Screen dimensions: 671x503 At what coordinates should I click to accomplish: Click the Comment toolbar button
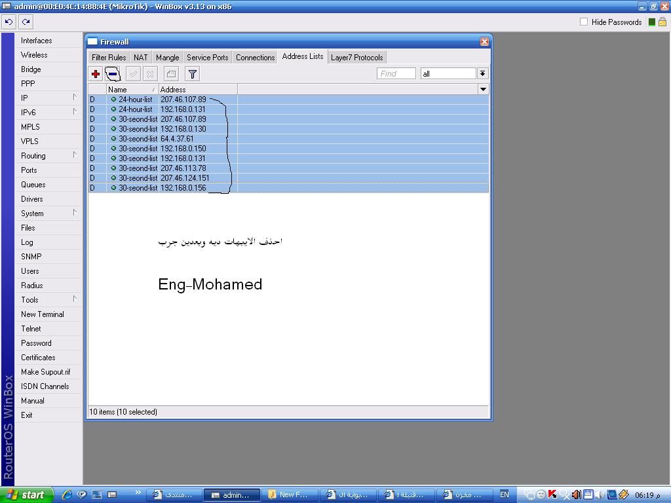(x=171, y=74)
